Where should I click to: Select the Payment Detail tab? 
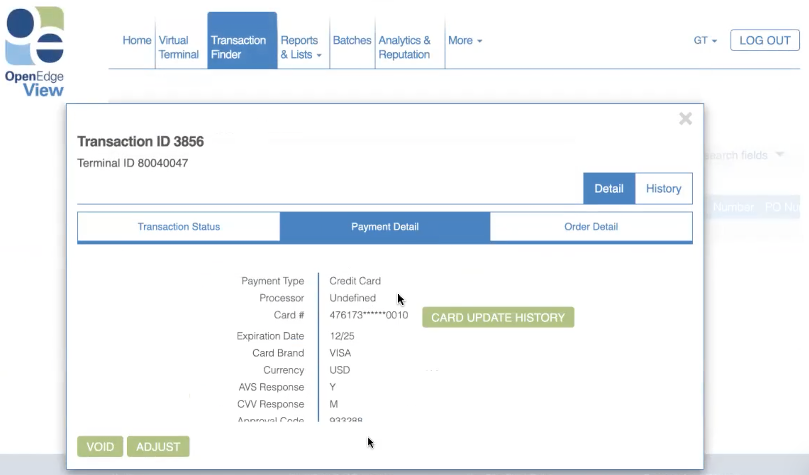coord(385,226)
